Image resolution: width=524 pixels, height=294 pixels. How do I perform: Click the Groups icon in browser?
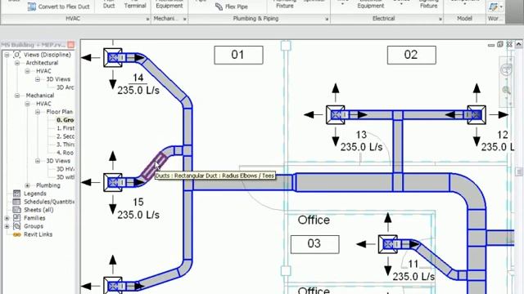pyautogui.click(x=16, y=226)
